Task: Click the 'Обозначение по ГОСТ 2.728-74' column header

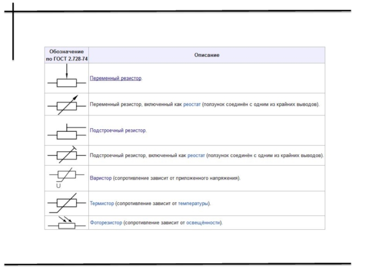Action: (x=67, y=55)
